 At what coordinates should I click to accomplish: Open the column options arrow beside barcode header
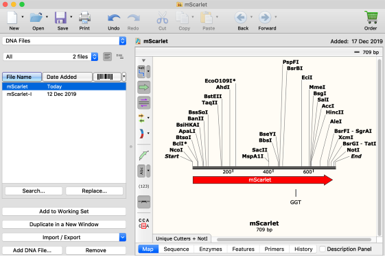pos(124,77)
